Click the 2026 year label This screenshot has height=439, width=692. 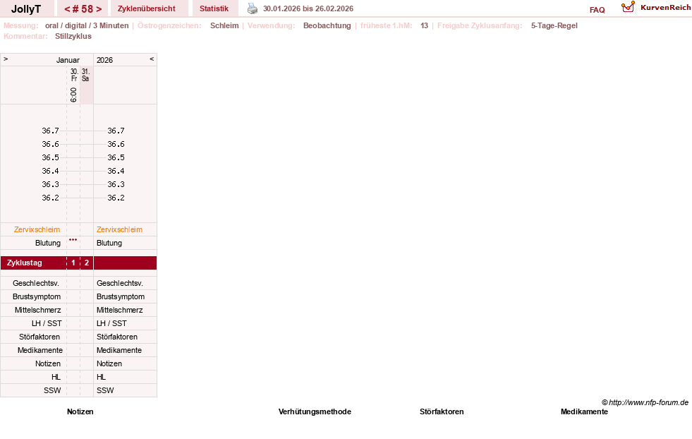click(104, 60)
